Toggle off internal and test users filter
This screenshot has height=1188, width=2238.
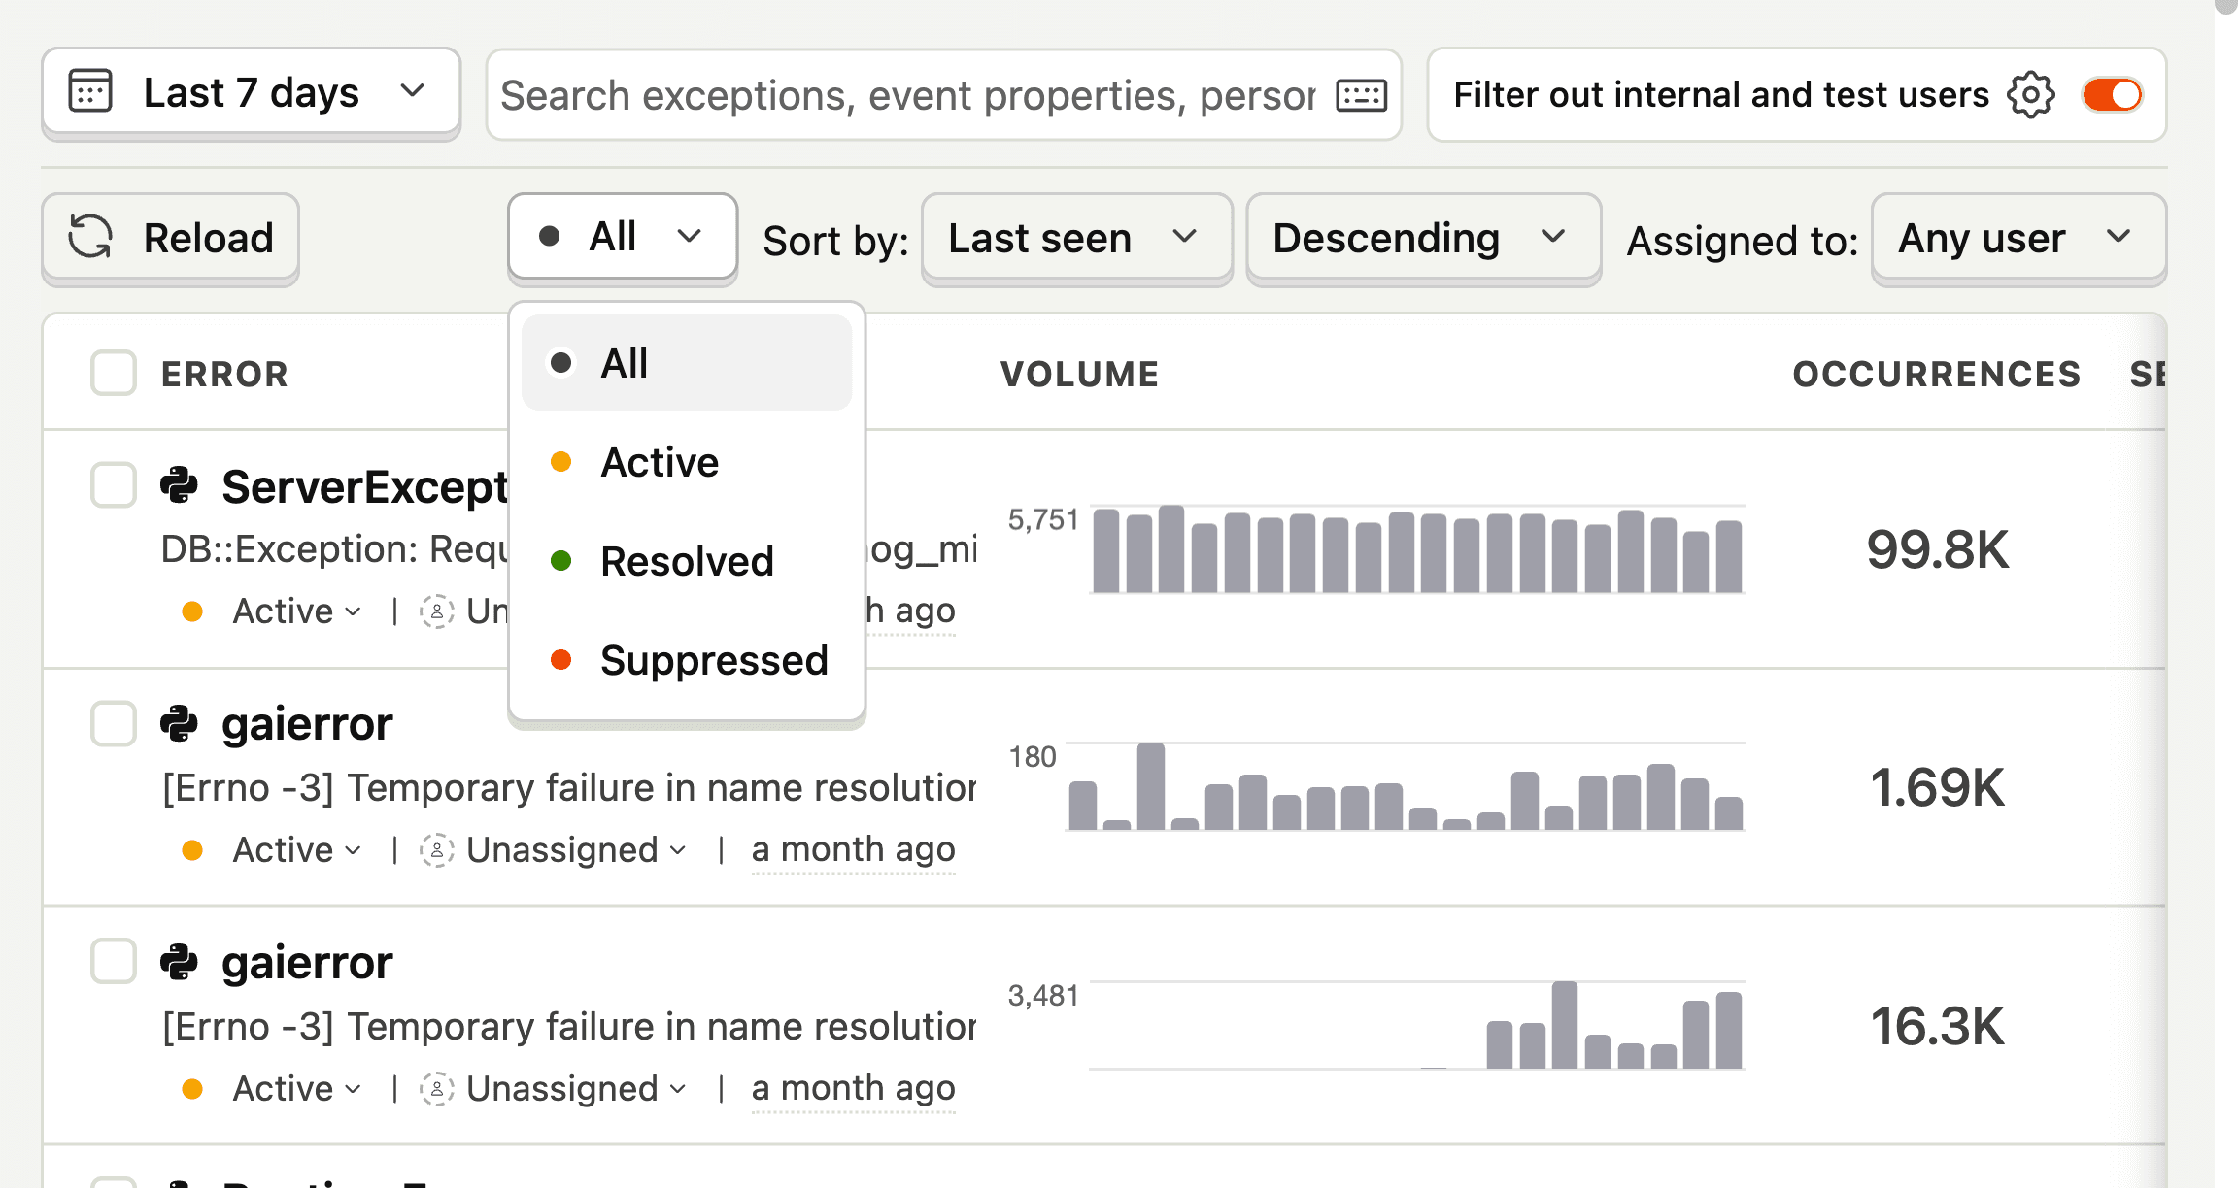[2112, 95]
